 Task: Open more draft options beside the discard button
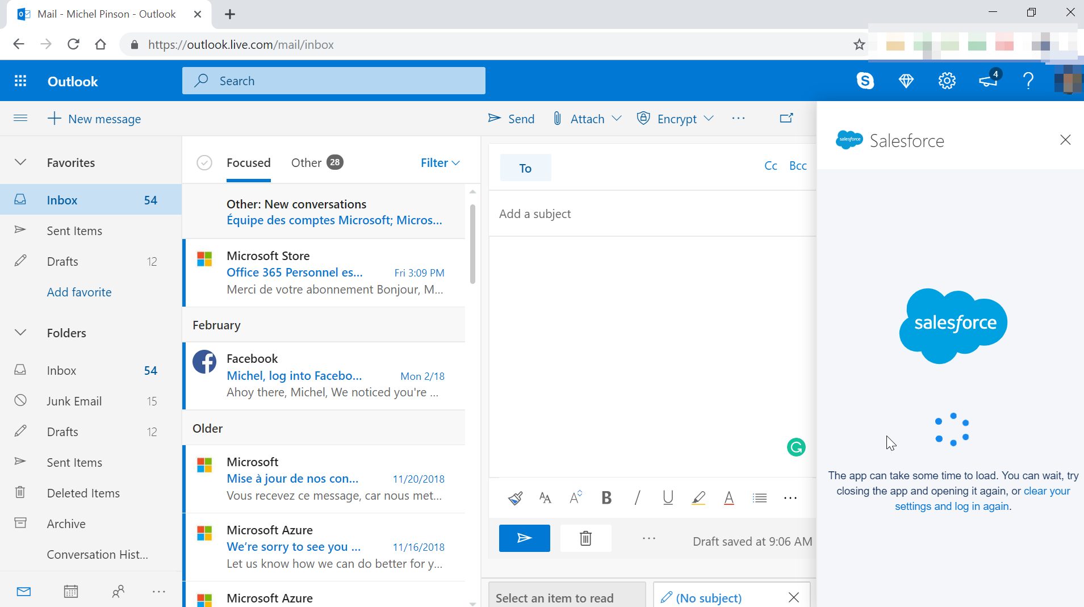coord(649,538)
